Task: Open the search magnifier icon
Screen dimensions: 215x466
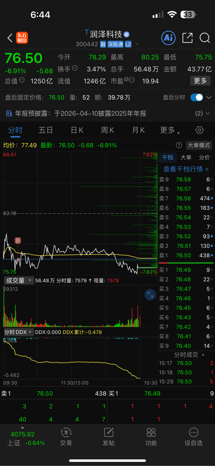Action: 205,38
